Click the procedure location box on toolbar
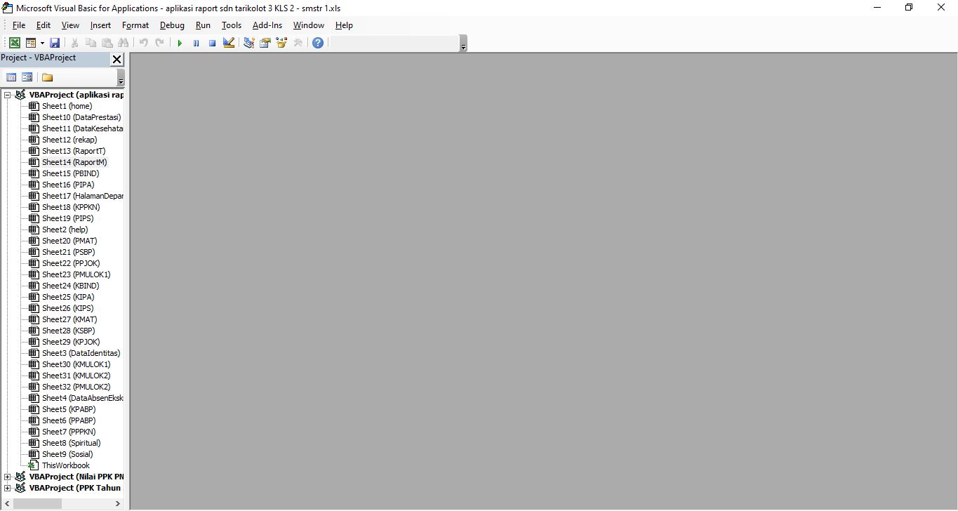Image resolution: width=958 pixels, height=511 pixels. (x=394, y=43)
